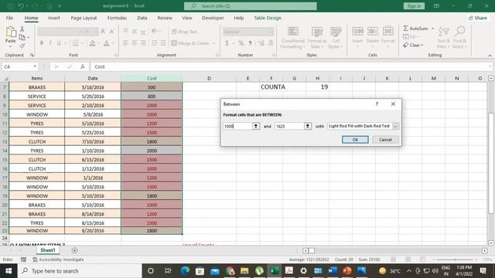Viewport: 495px width, 278px height.
Task: Click the vertical scrollbar down arrow
Action: click(x=491, y=243)
